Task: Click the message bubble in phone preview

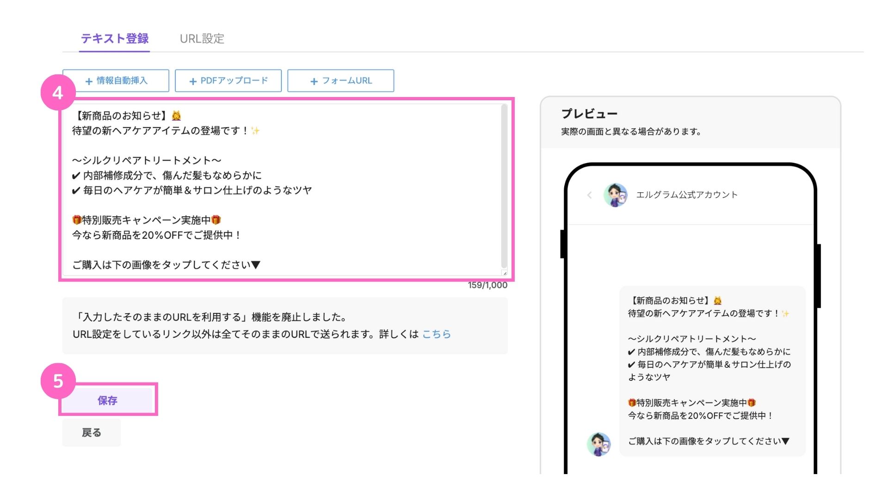Action: (712, 371)
